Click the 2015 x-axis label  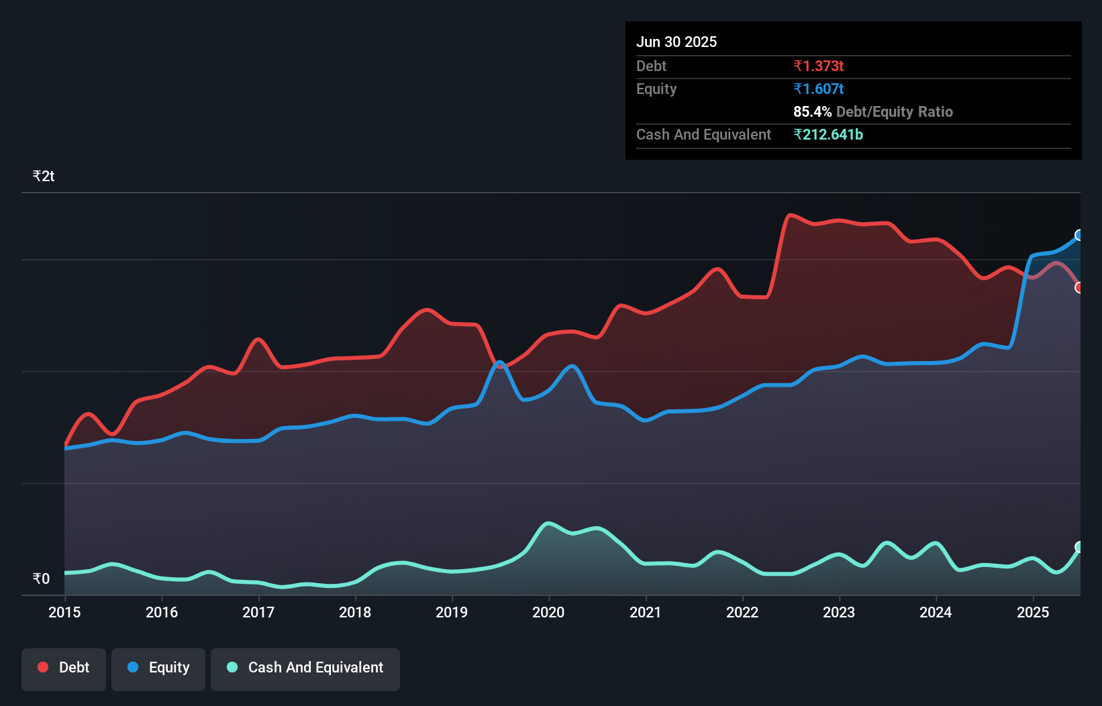(64, 612)
